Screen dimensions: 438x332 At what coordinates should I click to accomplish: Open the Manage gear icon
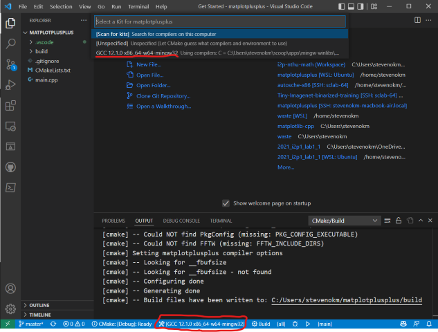pos(10,308)
